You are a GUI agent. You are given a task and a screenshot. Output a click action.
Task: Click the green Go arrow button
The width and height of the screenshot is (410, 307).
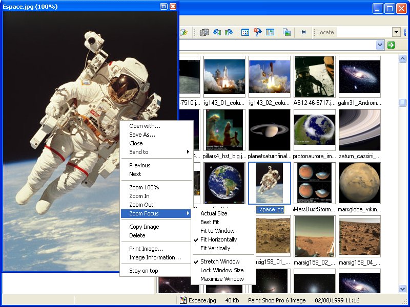pyautogui.click(x=391, y=45)
